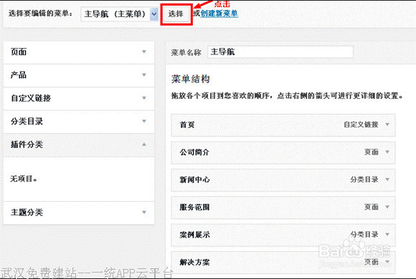
Task: Click the 选择要编辑的菜单 label
Action: tap(40, 14)
